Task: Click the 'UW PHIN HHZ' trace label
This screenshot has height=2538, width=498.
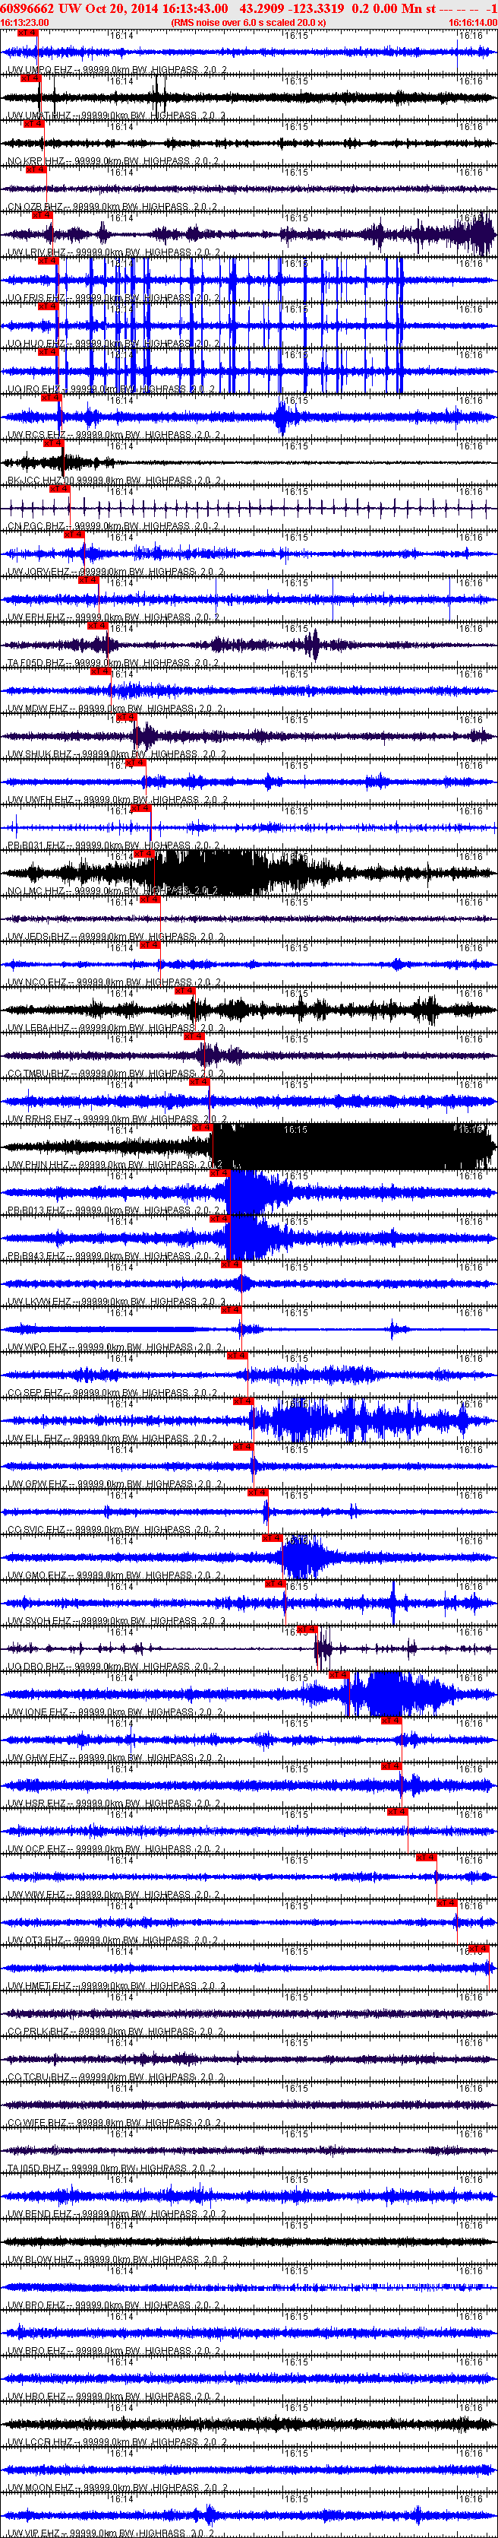Action: pyautogui.click(x=39, y=1165)
